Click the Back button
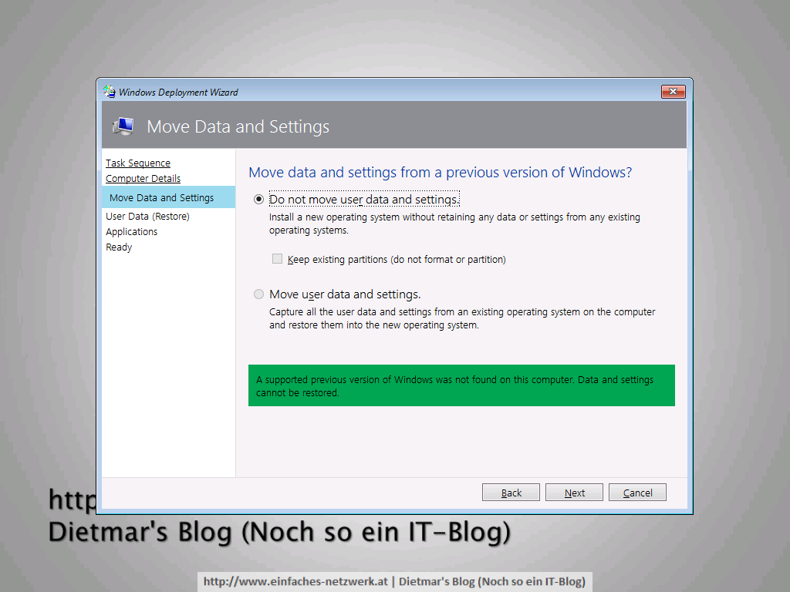790x592 pixels. tap(511, 493)
